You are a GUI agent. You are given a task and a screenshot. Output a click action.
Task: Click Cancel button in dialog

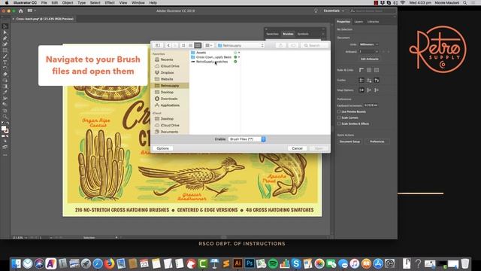click(x=297, y=148)
